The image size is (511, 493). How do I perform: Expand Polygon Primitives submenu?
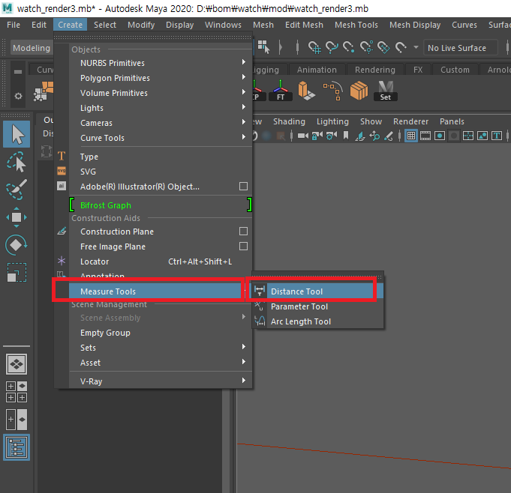[x=161, y=78]
